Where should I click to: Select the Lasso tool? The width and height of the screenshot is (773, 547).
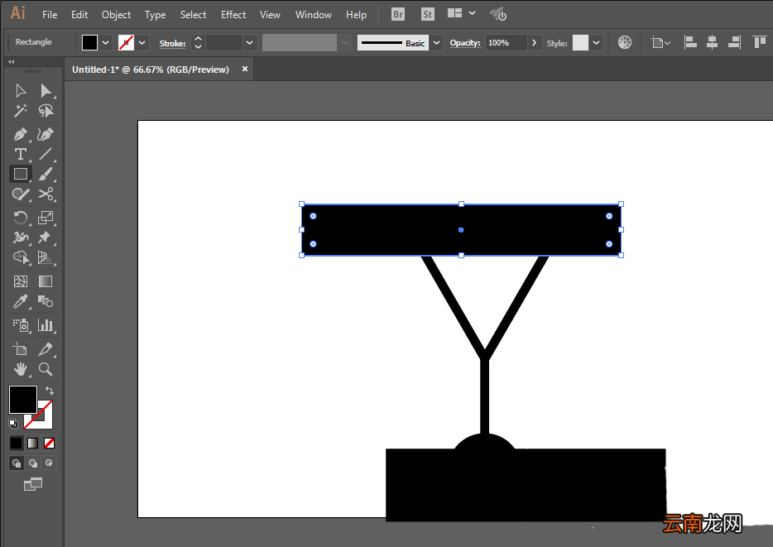click(46, 111)
